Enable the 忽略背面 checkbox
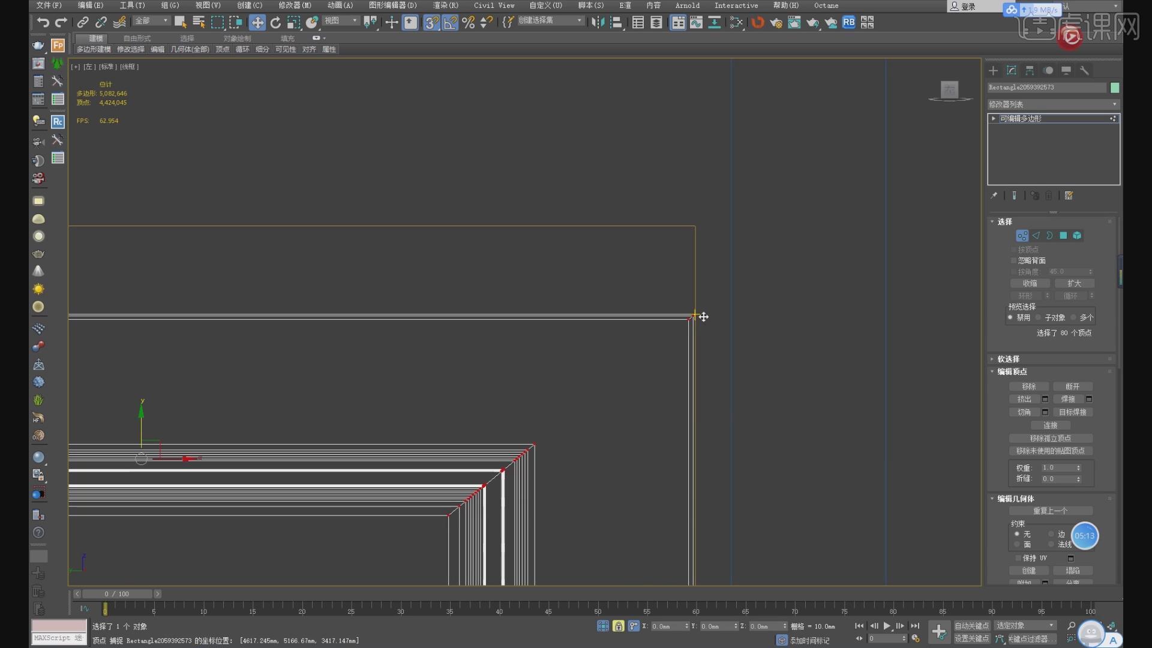This screenshot has width=1152, height=648. 1014,260
